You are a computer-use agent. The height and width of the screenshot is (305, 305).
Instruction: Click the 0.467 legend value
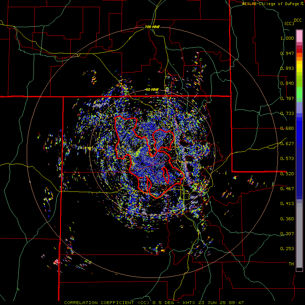pyautogui.click(x=287, y=189)
